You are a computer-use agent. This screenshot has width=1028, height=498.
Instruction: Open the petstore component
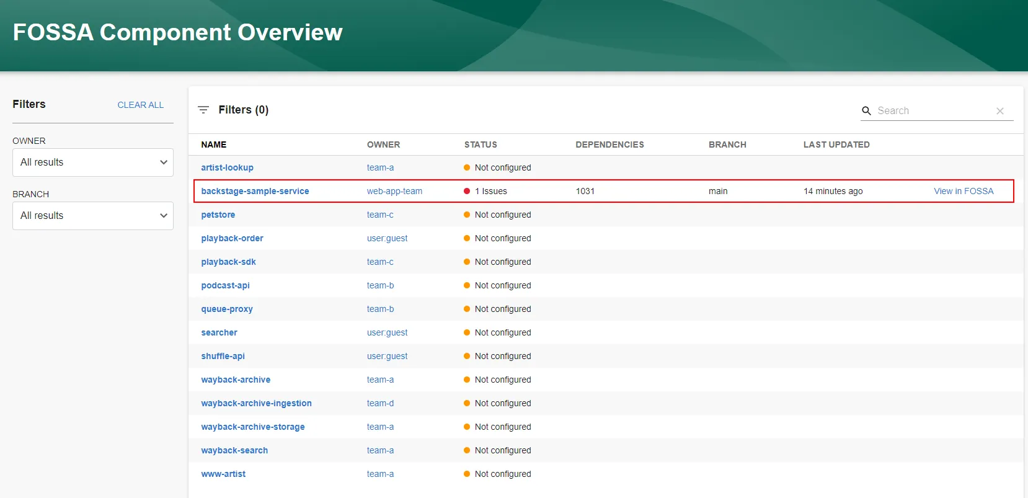tap(218, 215)
